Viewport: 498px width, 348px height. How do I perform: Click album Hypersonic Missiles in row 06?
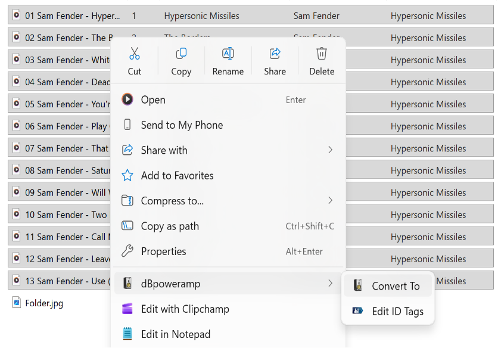[428, 126]
